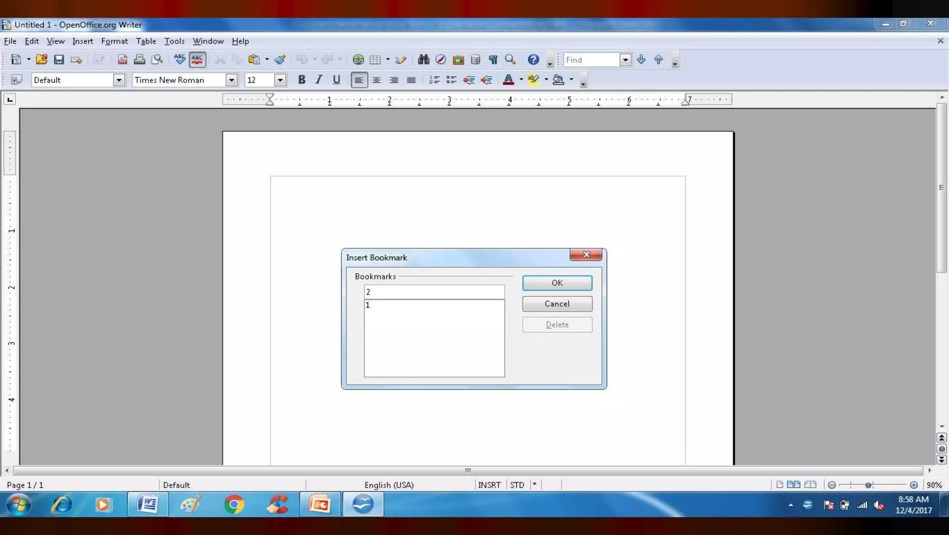Open the font size 12 dropdown
This screenshot has width=949, height=535.
280,80
